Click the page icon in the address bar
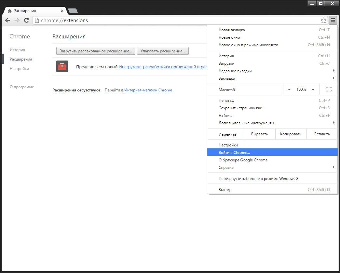This screenshot has height=273, width=340. coord(37,20)
